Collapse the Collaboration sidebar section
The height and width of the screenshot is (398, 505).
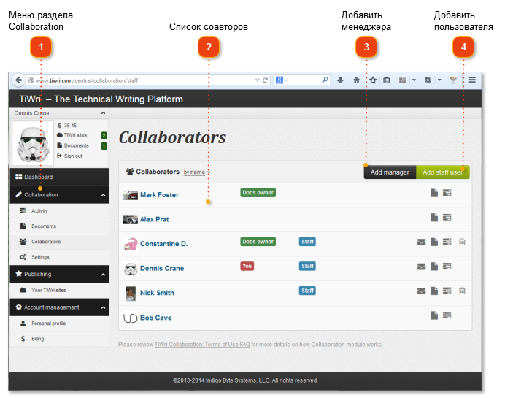(x=103, y=195)
